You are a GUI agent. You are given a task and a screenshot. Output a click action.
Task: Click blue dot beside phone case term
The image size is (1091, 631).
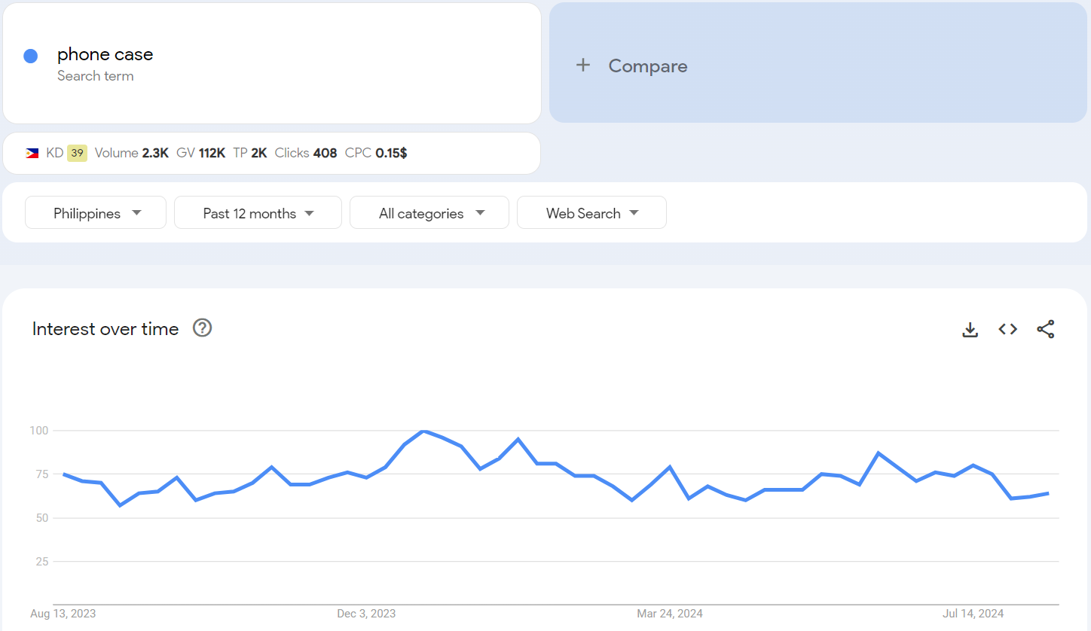(31, 56)
